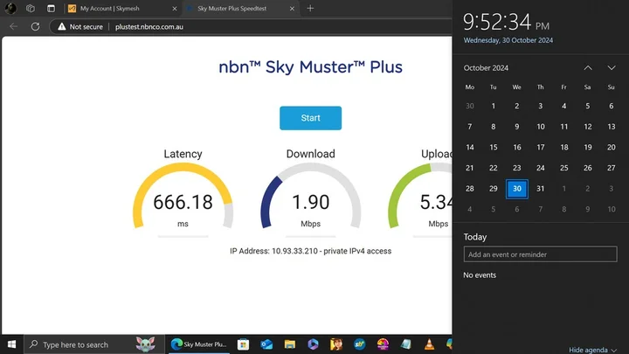Open Microsoft Store from the taskbar

click(x=244, y=344)
